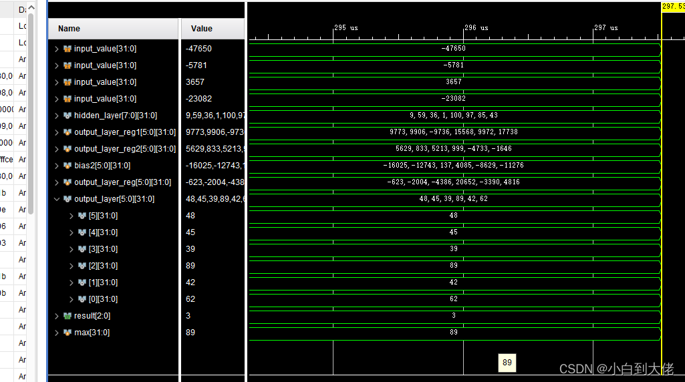The image size is (685, 382).
Task: Click the signal icon beside [0][31:0]
Action: pos(82,299)
